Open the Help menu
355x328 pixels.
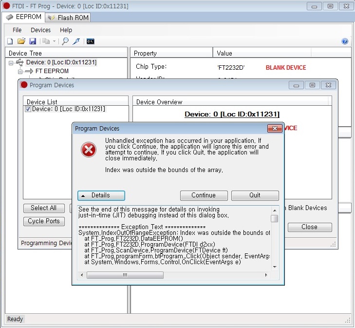point(66,30)
